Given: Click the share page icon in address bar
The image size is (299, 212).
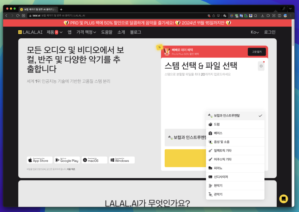Looking at the screenshot, I should [214, 15].
